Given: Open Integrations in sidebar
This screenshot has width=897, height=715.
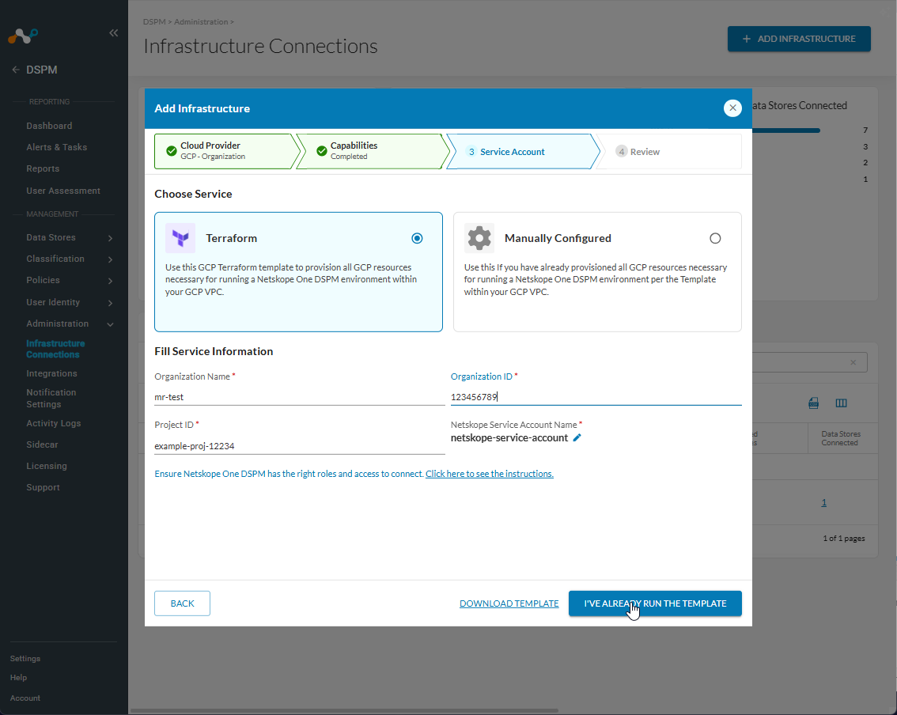Looking at the screenshot, I should 51,373.
